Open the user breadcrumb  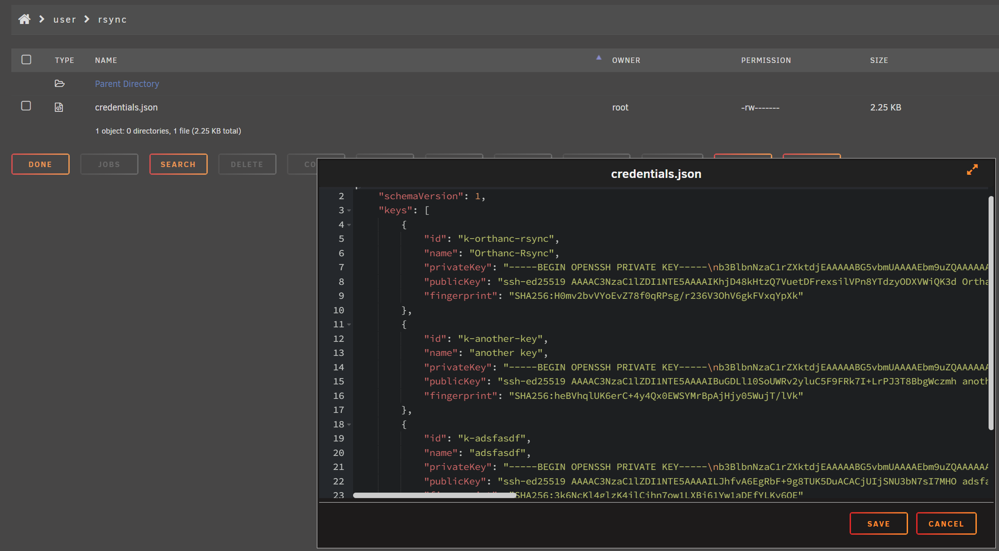tap(65, 19)
